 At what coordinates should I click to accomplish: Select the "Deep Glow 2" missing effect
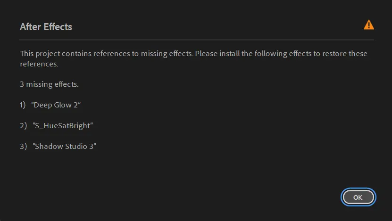[56, 105]
